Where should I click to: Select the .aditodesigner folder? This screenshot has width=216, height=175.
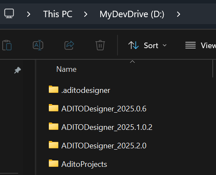click(x=79, y=90)
